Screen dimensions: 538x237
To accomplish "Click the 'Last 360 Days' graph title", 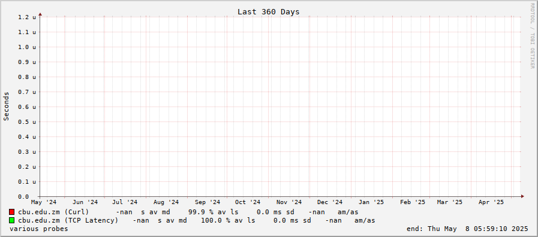I will [x=268, y=11].
